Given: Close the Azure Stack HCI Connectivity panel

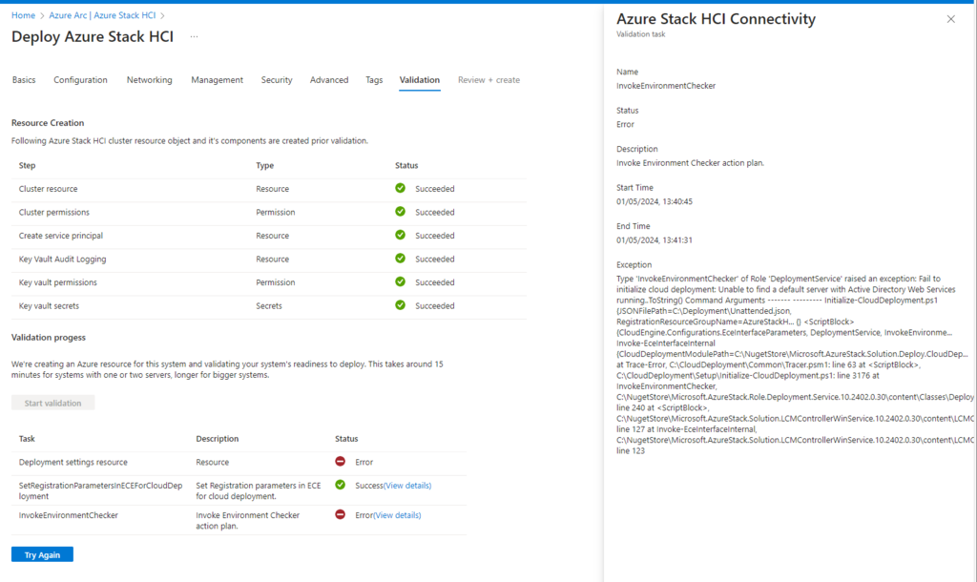Looking at the screenshot, I should (950, 19).
